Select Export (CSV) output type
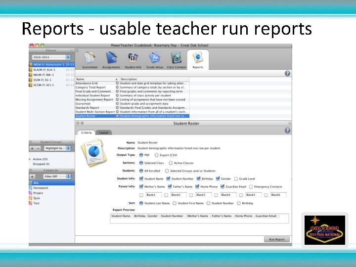 tap(156, 155)
